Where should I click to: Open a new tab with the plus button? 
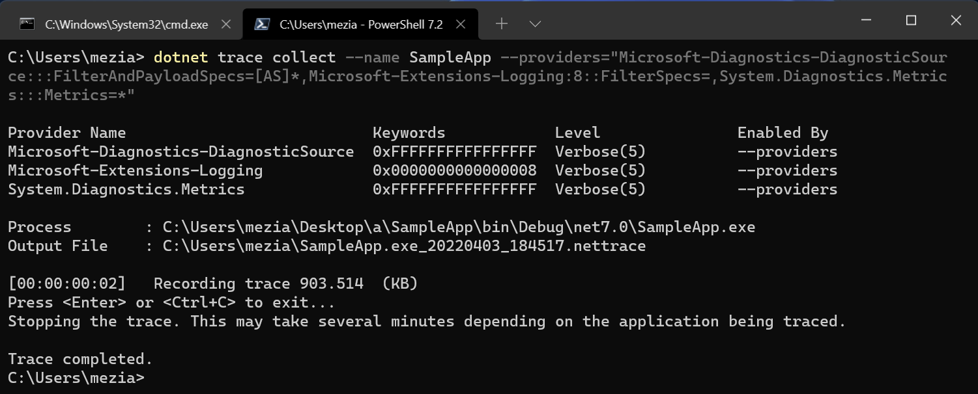pyautogui.click(x=501, y=24)
